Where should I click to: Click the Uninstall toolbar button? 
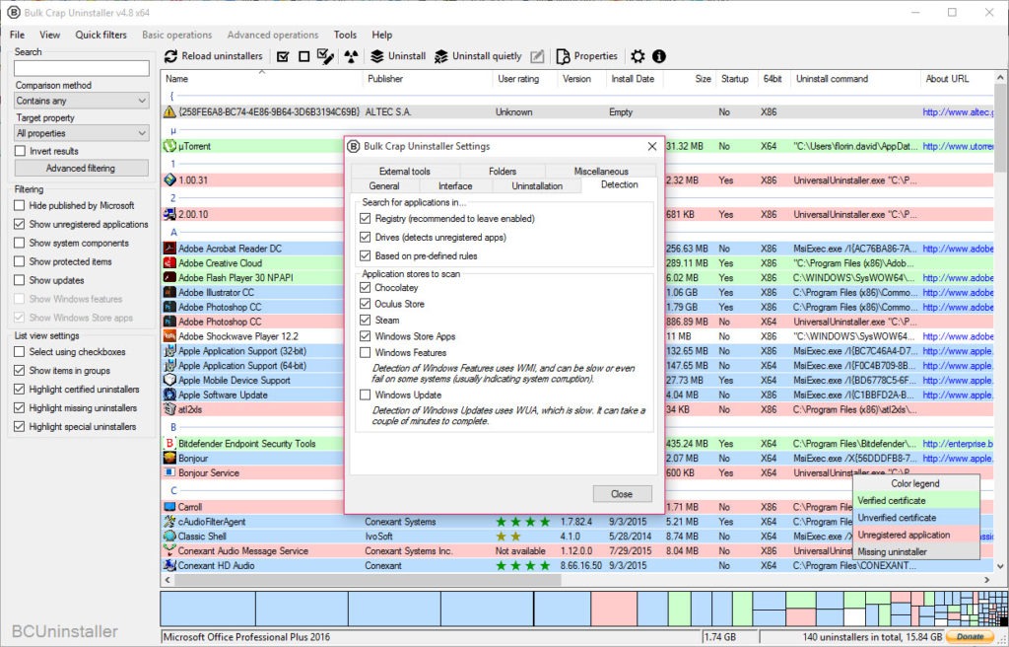click(398, 56)
